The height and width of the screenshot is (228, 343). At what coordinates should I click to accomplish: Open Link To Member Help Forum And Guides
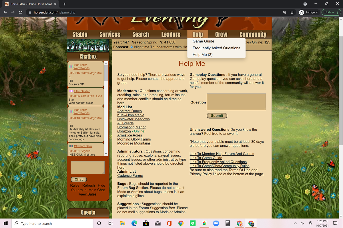[222, 154]
